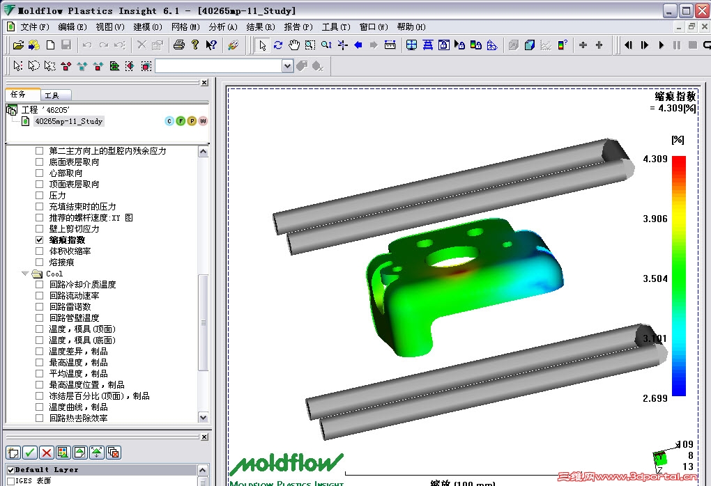711x486 pixels.
Task: Click the red X delete layer icon
Action: 47,452
